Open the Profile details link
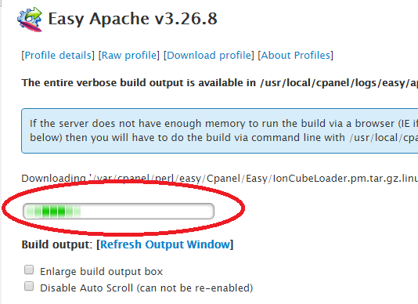This screenshot has height=304, width=418. (58, 56)
